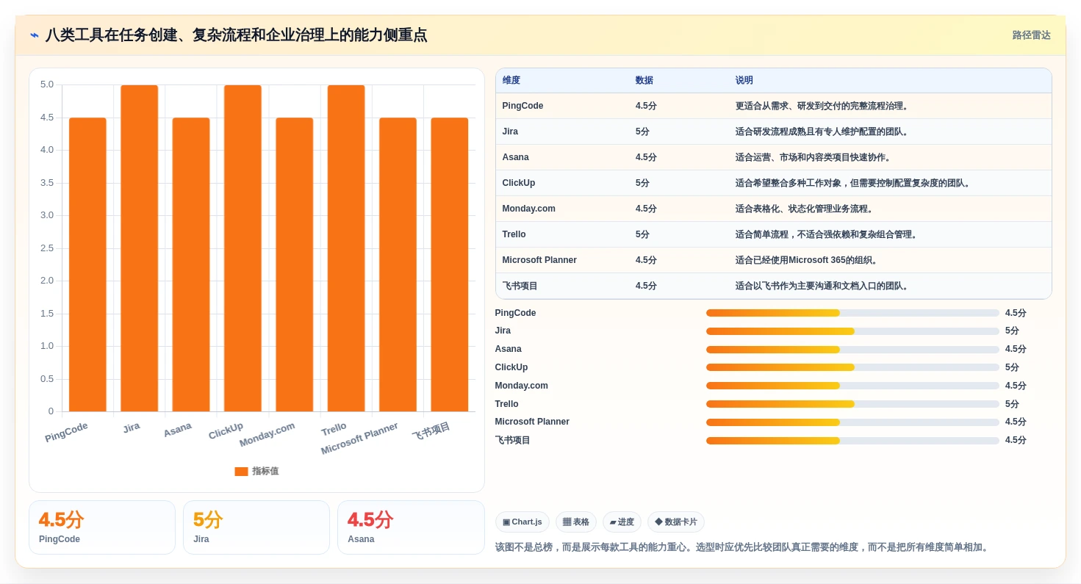Click the 路径雷达 label in the header

pyautogui.click(x=1031, y=35)
